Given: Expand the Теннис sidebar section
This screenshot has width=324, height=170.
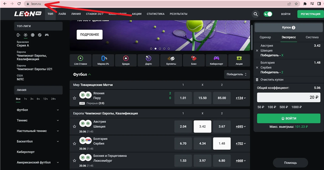Looking at the screenshot, I should (38, 121).
